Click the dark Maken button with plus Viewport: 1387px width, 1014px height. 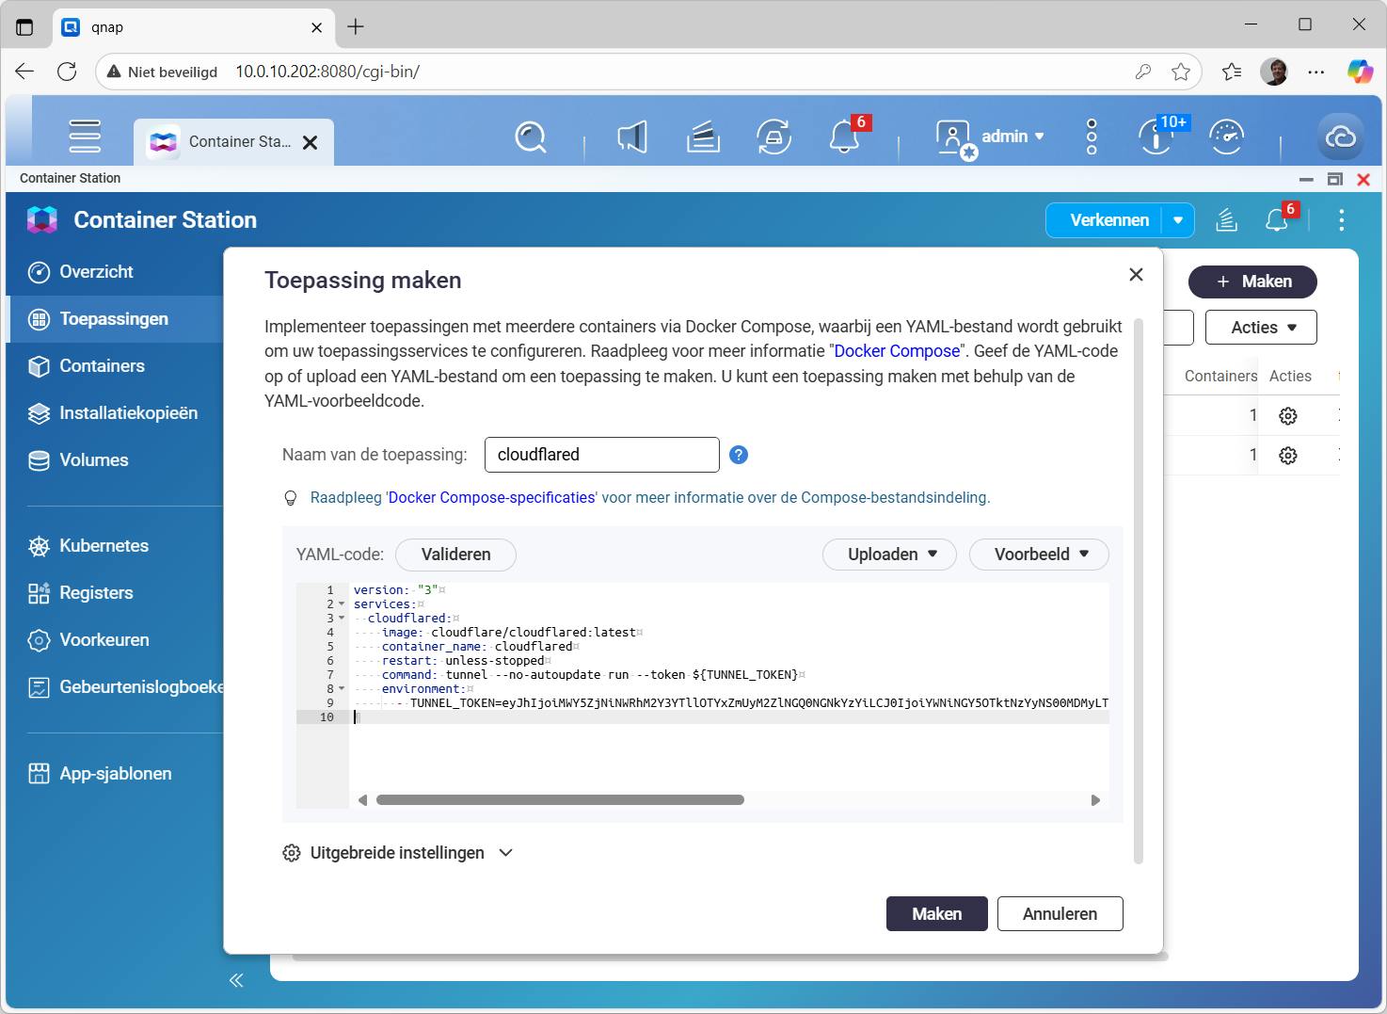pos(1252,282)
